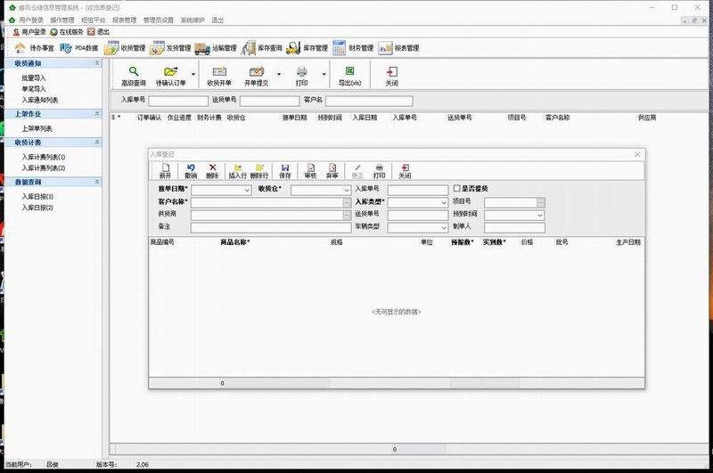
Task: Open the 车辆类型 dropdown list
Action: tap(443, 227)
